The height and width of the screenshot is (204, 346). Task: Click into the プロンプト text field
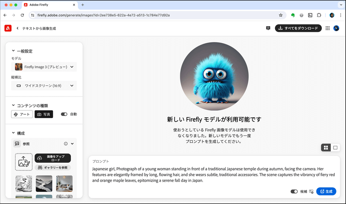click(x=214, y=175)
